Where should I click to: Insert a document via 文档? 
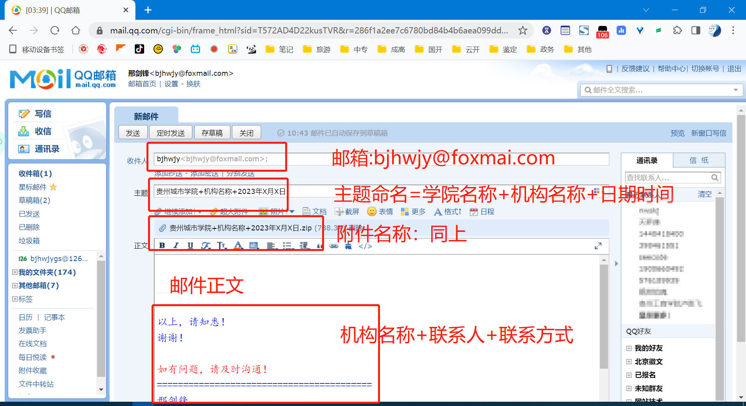click(x=315, y=211)
